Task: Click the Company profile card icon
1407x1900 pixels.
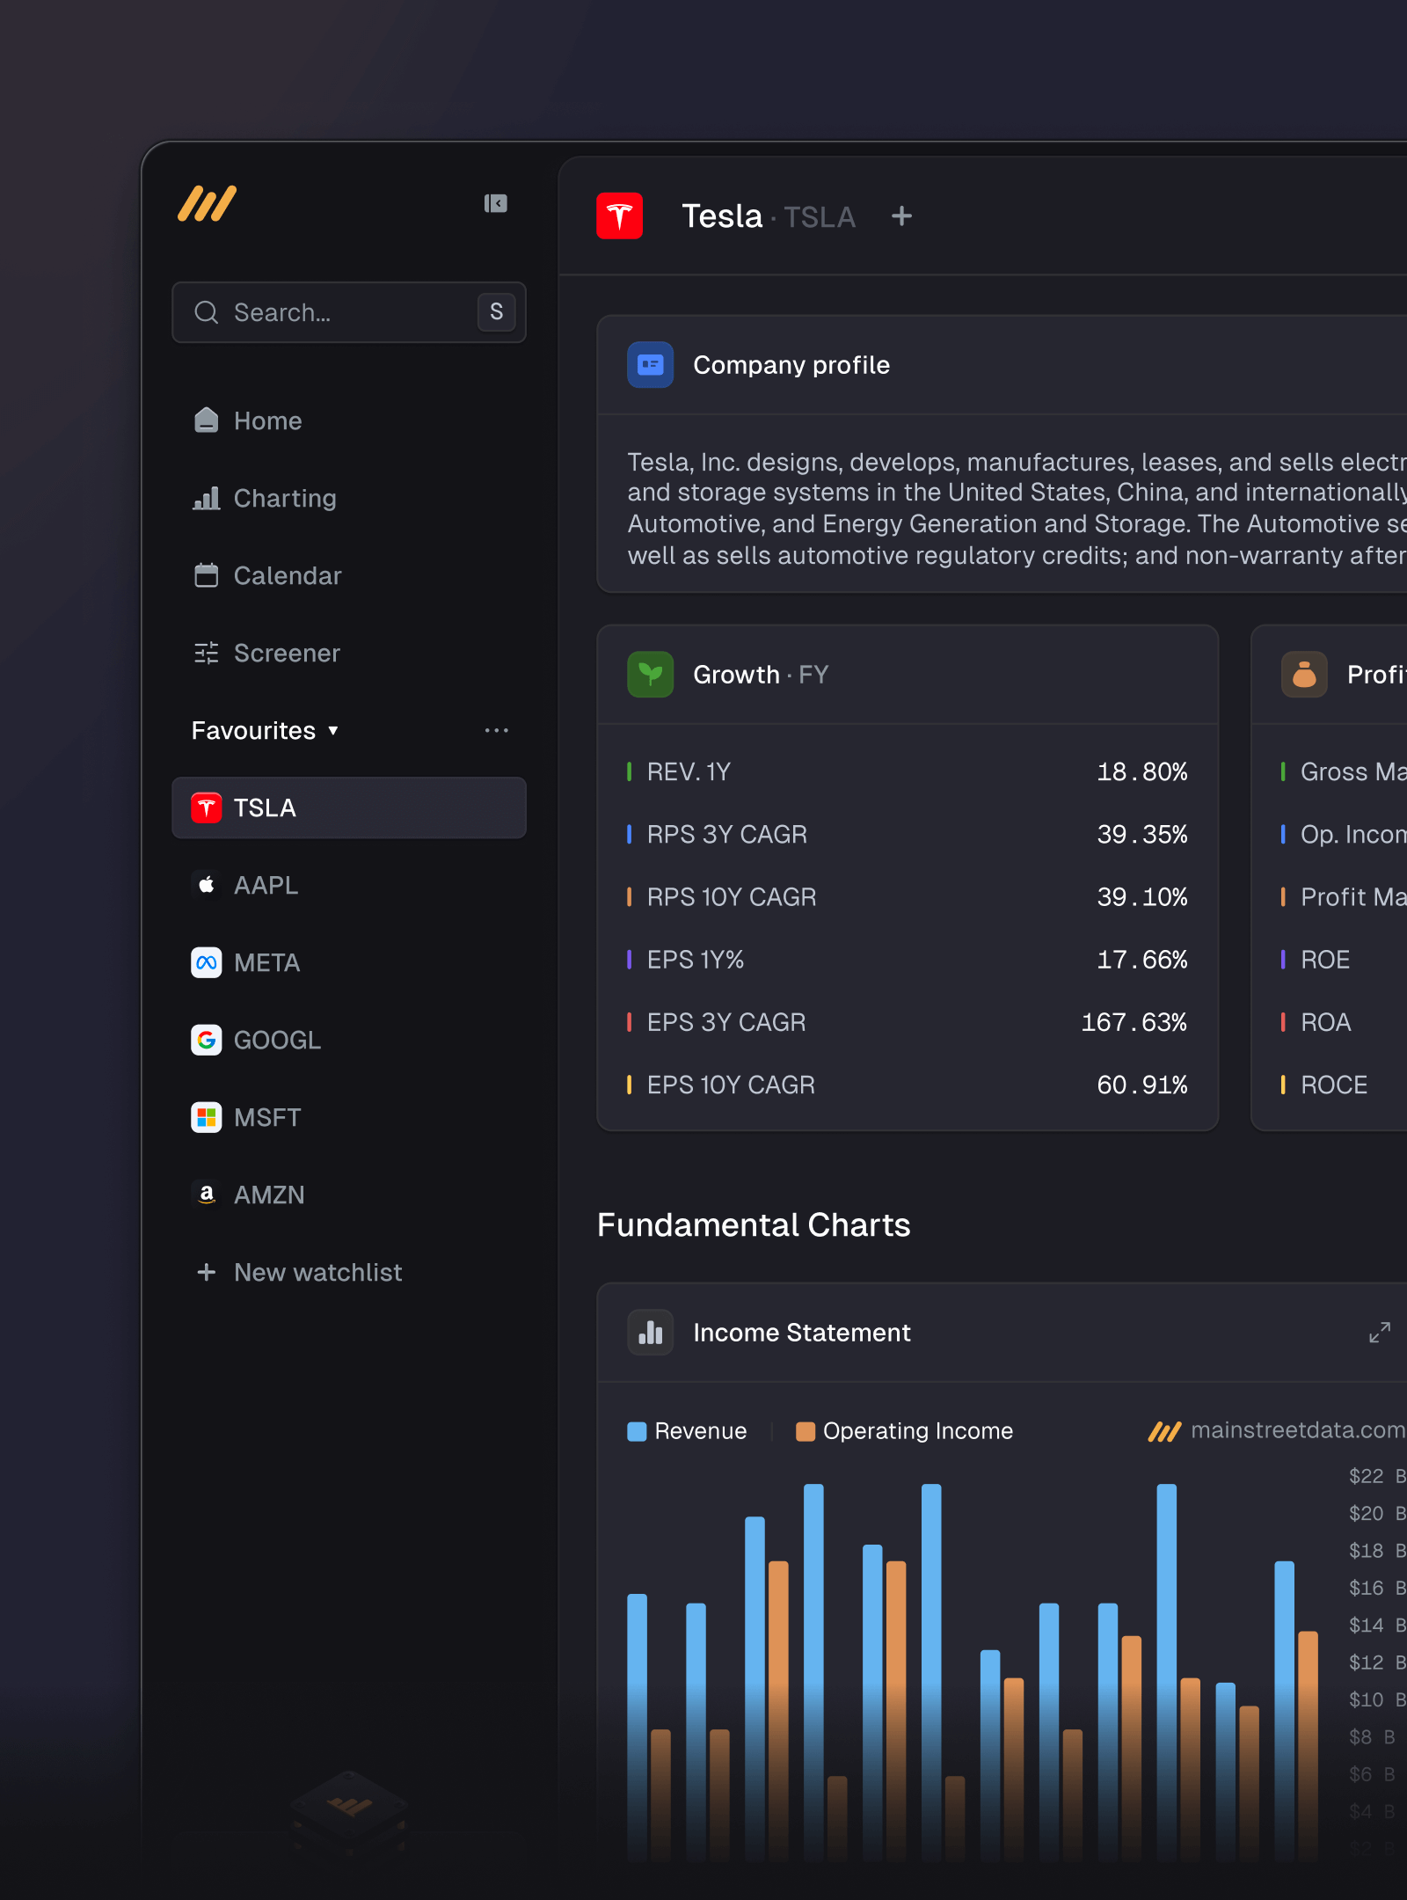Action: tap(650, 365)
